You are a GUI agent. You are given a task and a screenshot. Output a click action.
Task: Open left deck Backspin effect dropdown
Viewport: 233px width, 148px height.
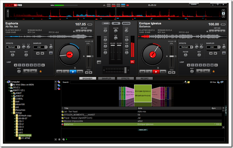point(19,47)
